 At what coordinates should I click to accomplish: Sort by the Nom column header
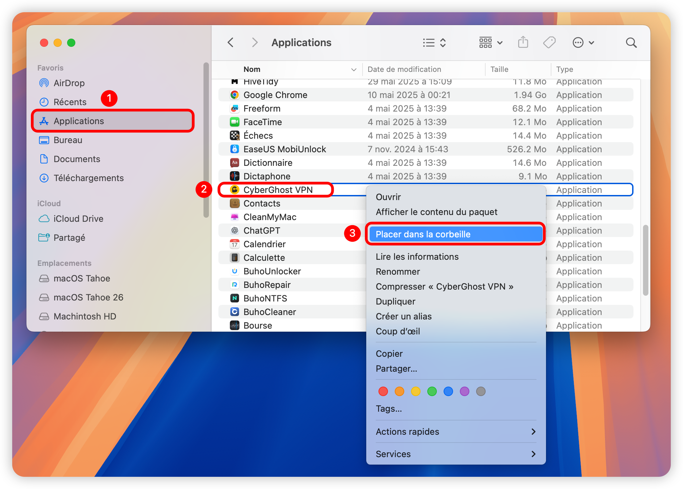coord(252,69)
